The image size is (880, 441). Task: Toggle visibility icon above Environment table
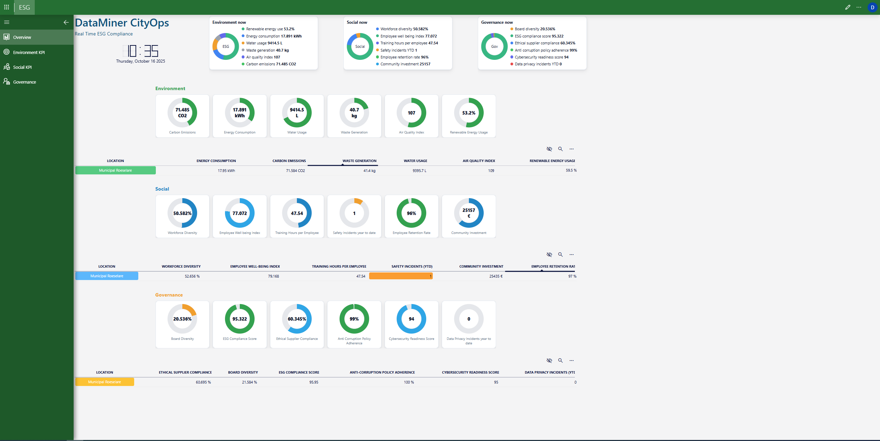pyautogui.click(x=549, y=149)
